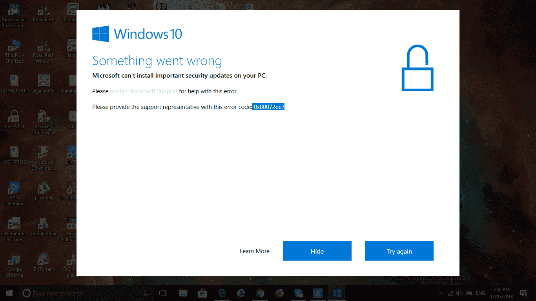
Task: Launch Chrome from the taskbar
Action: [260, 293]
